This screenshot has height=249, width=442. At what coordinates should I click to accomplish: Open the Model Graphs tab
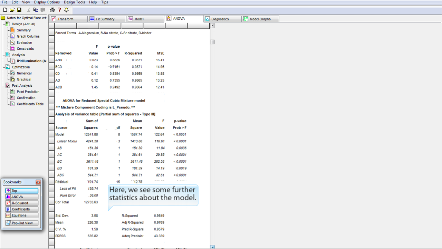click(x=260, y=19)
